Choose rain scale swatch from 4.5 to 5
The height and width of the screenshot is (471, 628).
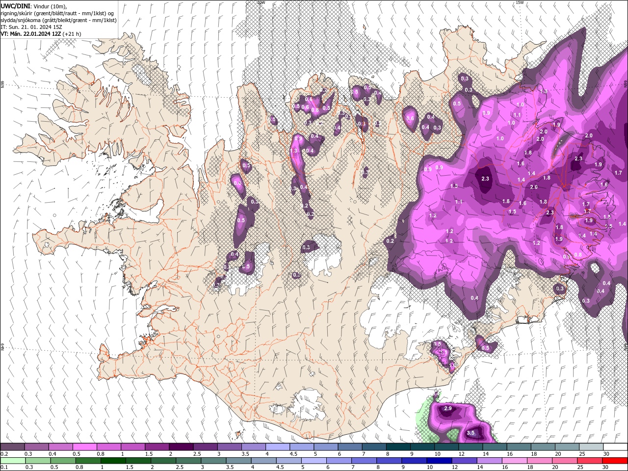[289, 460]
